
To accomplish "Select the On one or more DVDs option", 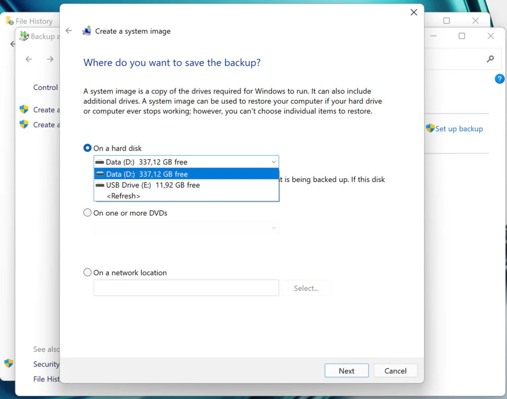I will tap(87, 213).
